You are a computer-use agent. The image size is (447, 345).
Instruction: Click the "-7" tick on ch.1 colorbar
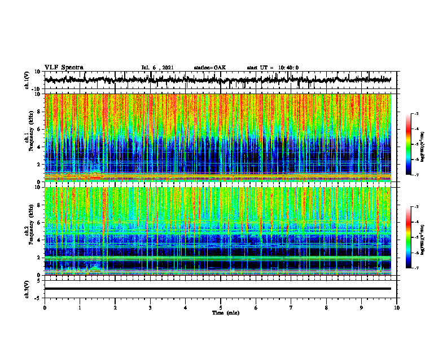(416, 175)
